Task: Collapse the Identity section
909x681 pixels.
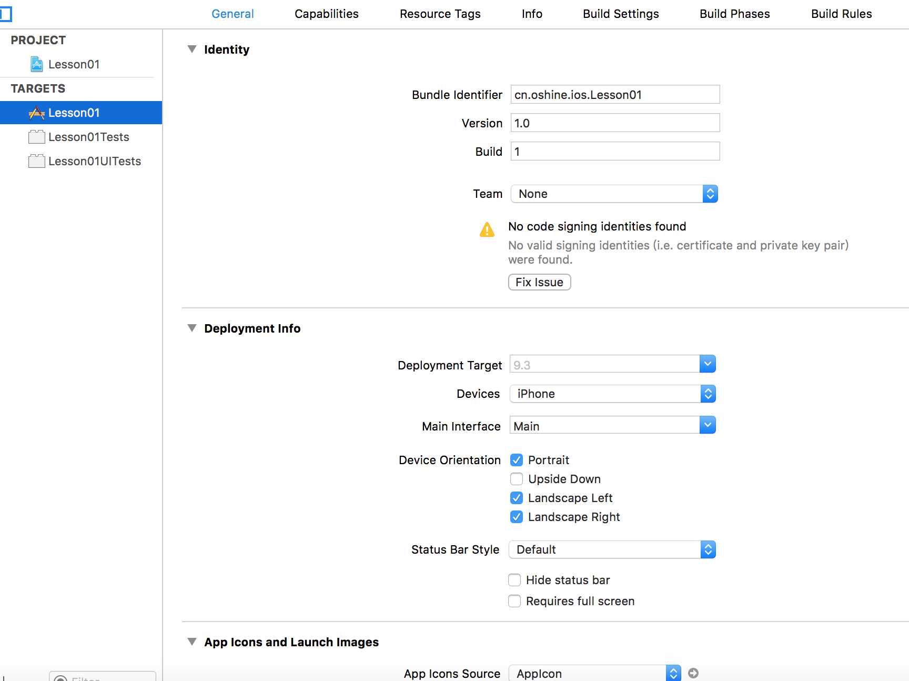Action: [x=192, y=49]
